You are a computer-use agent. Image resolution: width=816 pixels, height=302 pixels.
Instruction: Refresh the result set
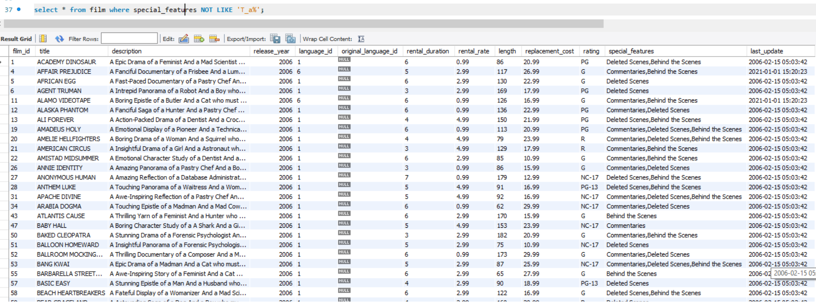pyautogui.click(x=59, y=38)
